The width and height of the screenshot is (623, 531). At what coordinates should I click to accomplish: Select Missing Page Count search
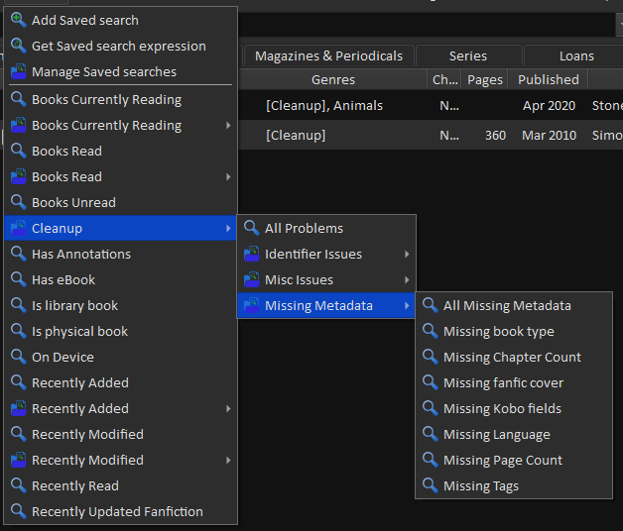pos(502,460)
